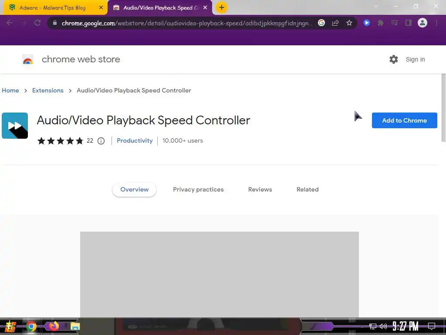This screenshot has height=335, width=446.
Task: Open the Start menu on taskbar
Action: (10, 326)
